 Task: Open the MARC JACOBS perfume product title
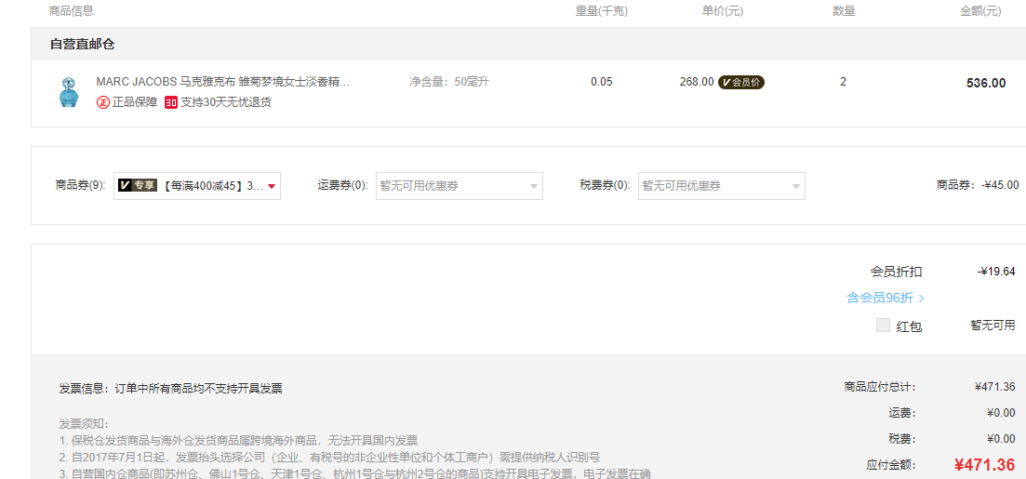(223, 82)
